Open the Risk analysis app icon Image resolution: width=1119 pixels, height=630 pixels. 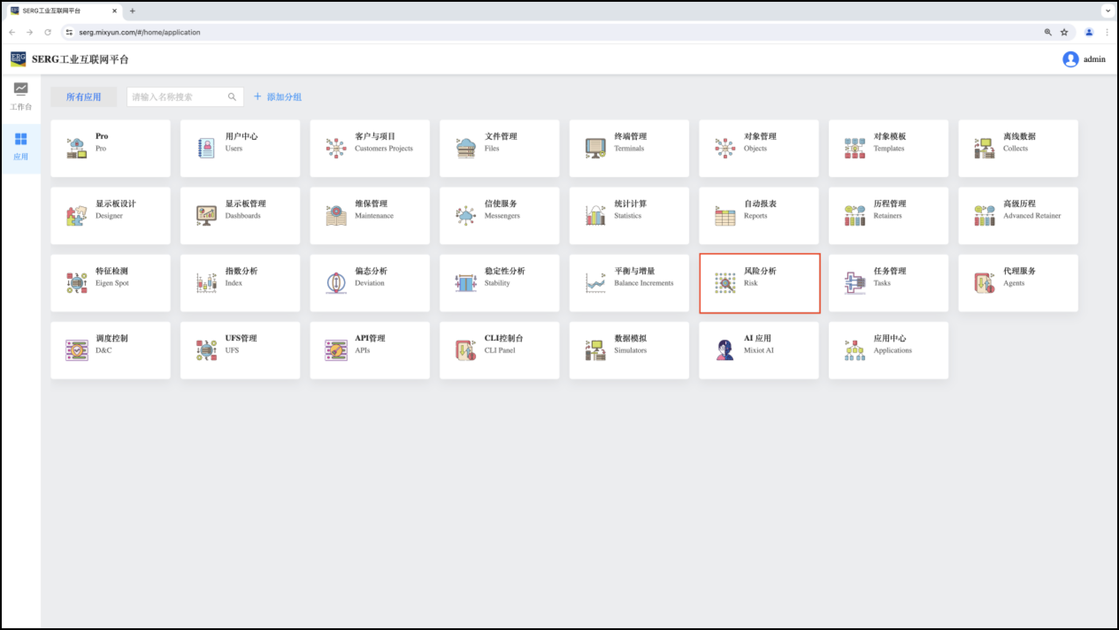pyautogui.click(x=725, y=283)
